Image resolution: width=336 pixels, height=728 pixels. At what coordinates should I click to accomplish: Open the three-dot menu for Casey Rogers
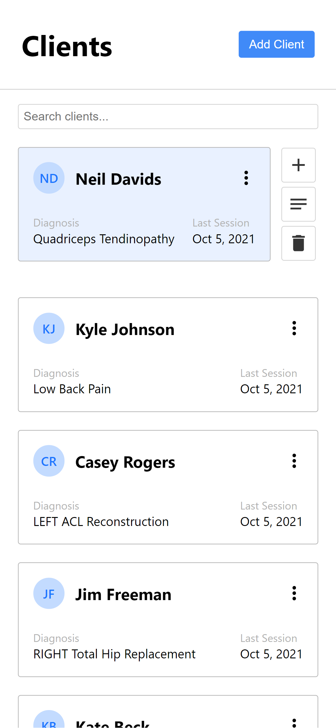(x=294, y=461)
